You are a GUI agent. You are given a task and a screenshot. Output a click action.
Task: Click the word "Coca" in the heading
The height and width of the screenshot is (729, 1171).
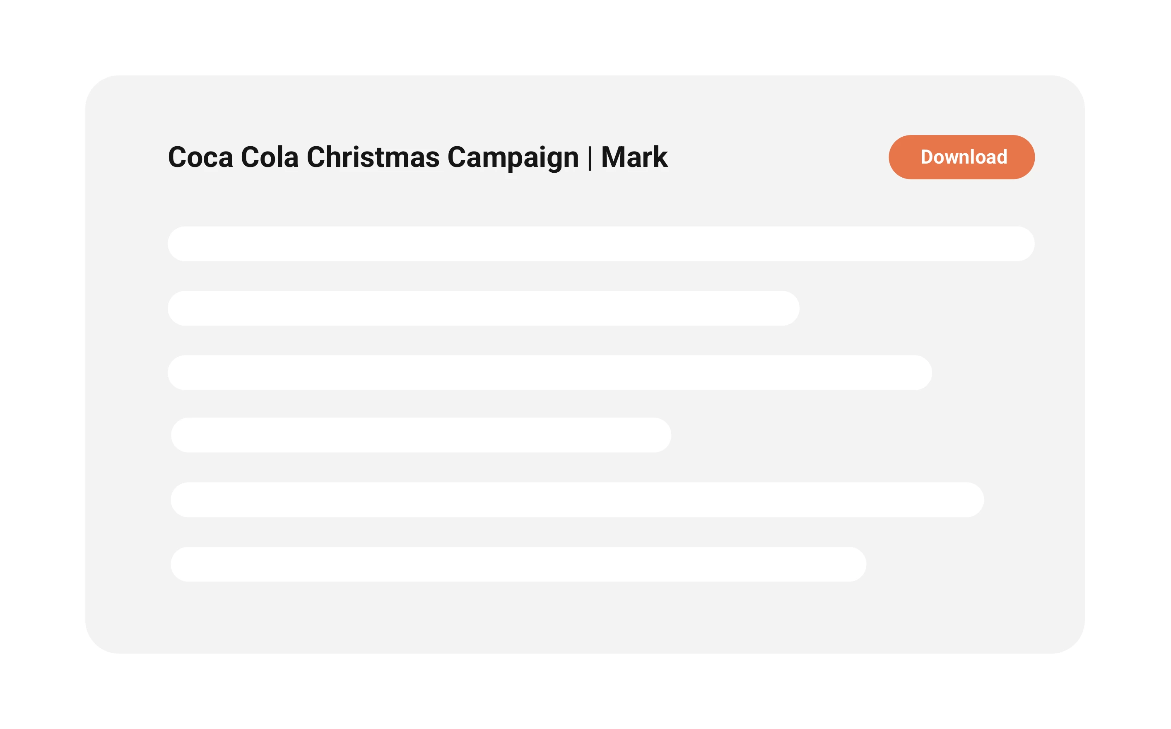[200, 157]
